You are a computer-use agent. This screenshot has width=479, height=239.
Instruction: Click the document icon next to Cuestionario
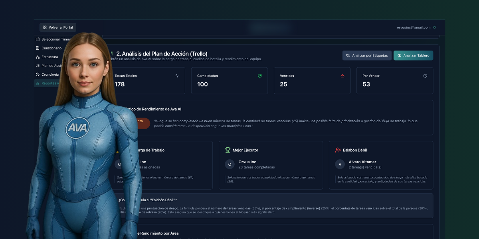point(38,48)
